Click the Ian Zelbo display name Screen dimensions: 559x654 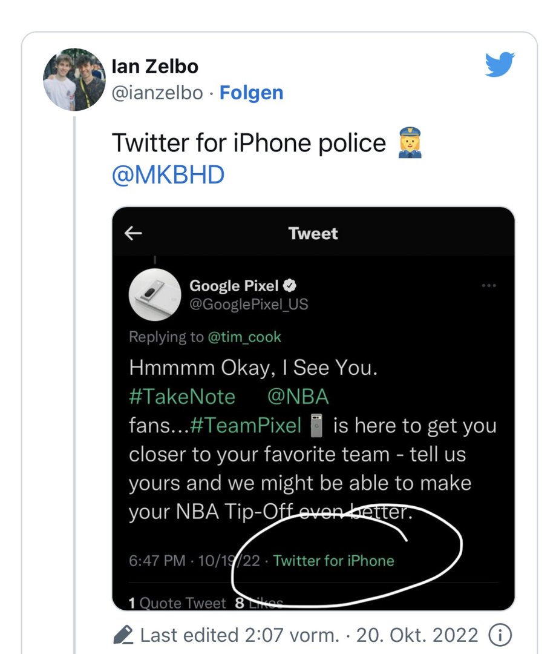pyautogui.click(x=155, y=66)
